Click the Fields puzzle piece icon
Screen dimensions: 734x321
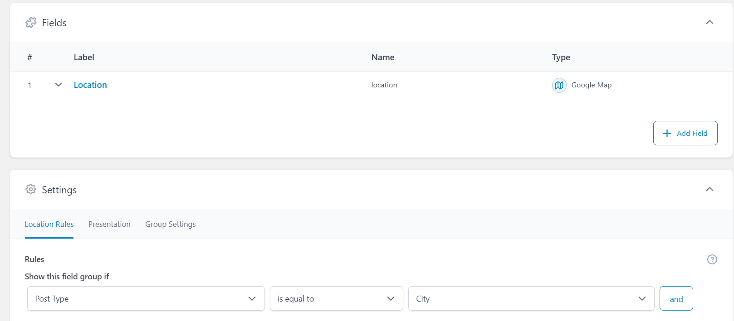(31, 23)
